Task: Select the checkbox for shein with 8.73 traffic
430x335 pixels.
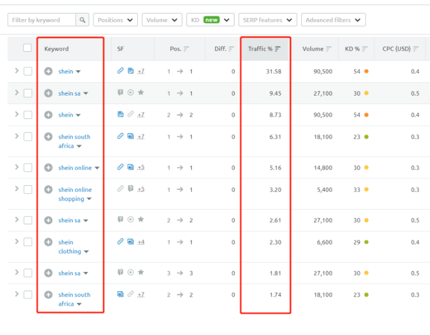Action: coord(28,115)
